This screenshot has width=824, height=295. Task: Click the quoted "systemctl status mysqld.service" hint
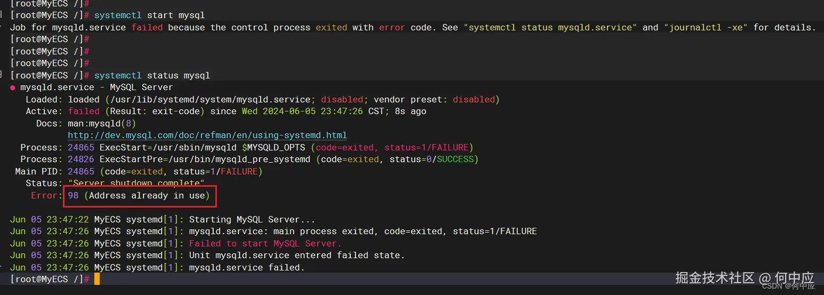pyautogui.click(x=552, y=27)
